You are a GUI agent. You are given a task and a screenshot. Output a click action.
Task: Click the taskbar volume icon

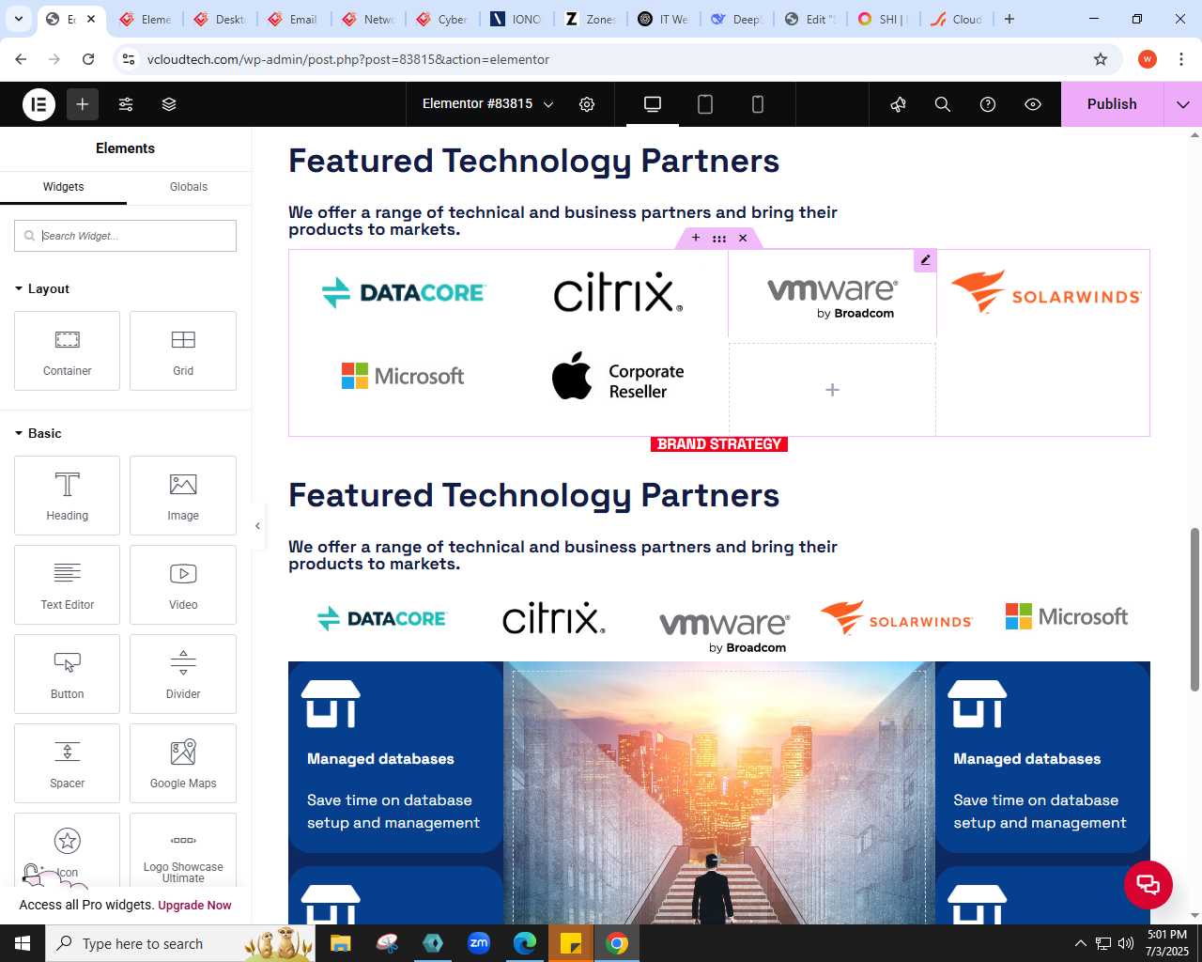coord(1126,943)
